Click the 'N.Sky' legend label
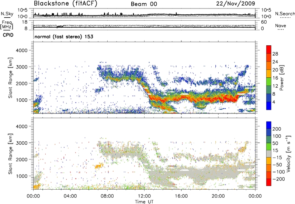The height and width of the screenshot is (204, 295). pos(7,14)
